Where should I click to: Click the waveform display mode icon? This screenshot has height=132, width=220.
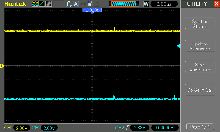(35, 4)
